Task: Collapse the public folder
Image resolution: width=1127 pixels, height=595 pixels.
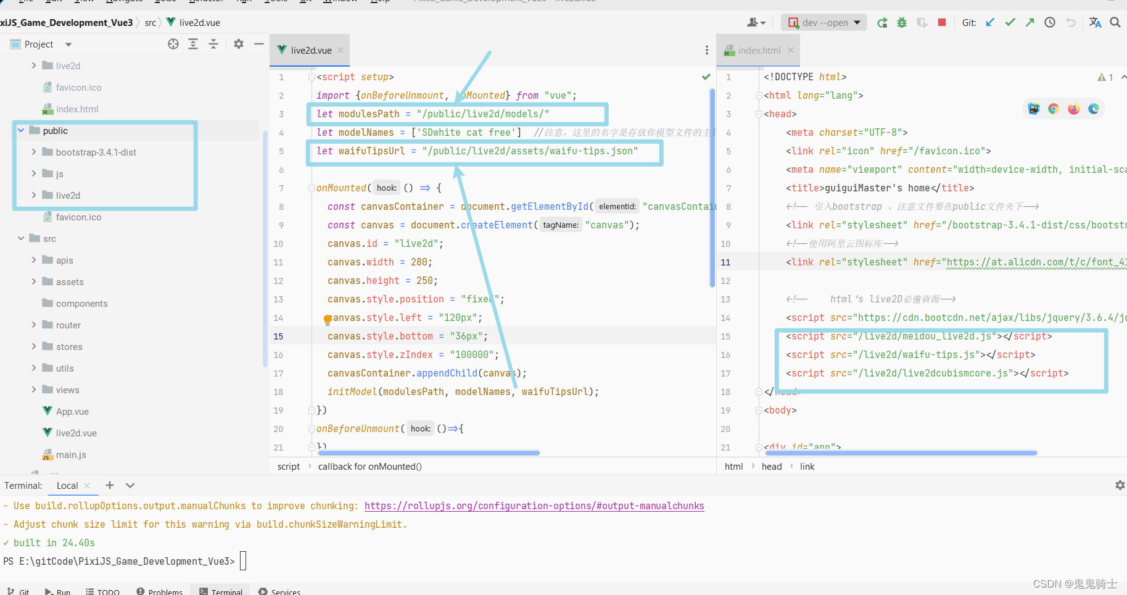Action: coord(20,130)
